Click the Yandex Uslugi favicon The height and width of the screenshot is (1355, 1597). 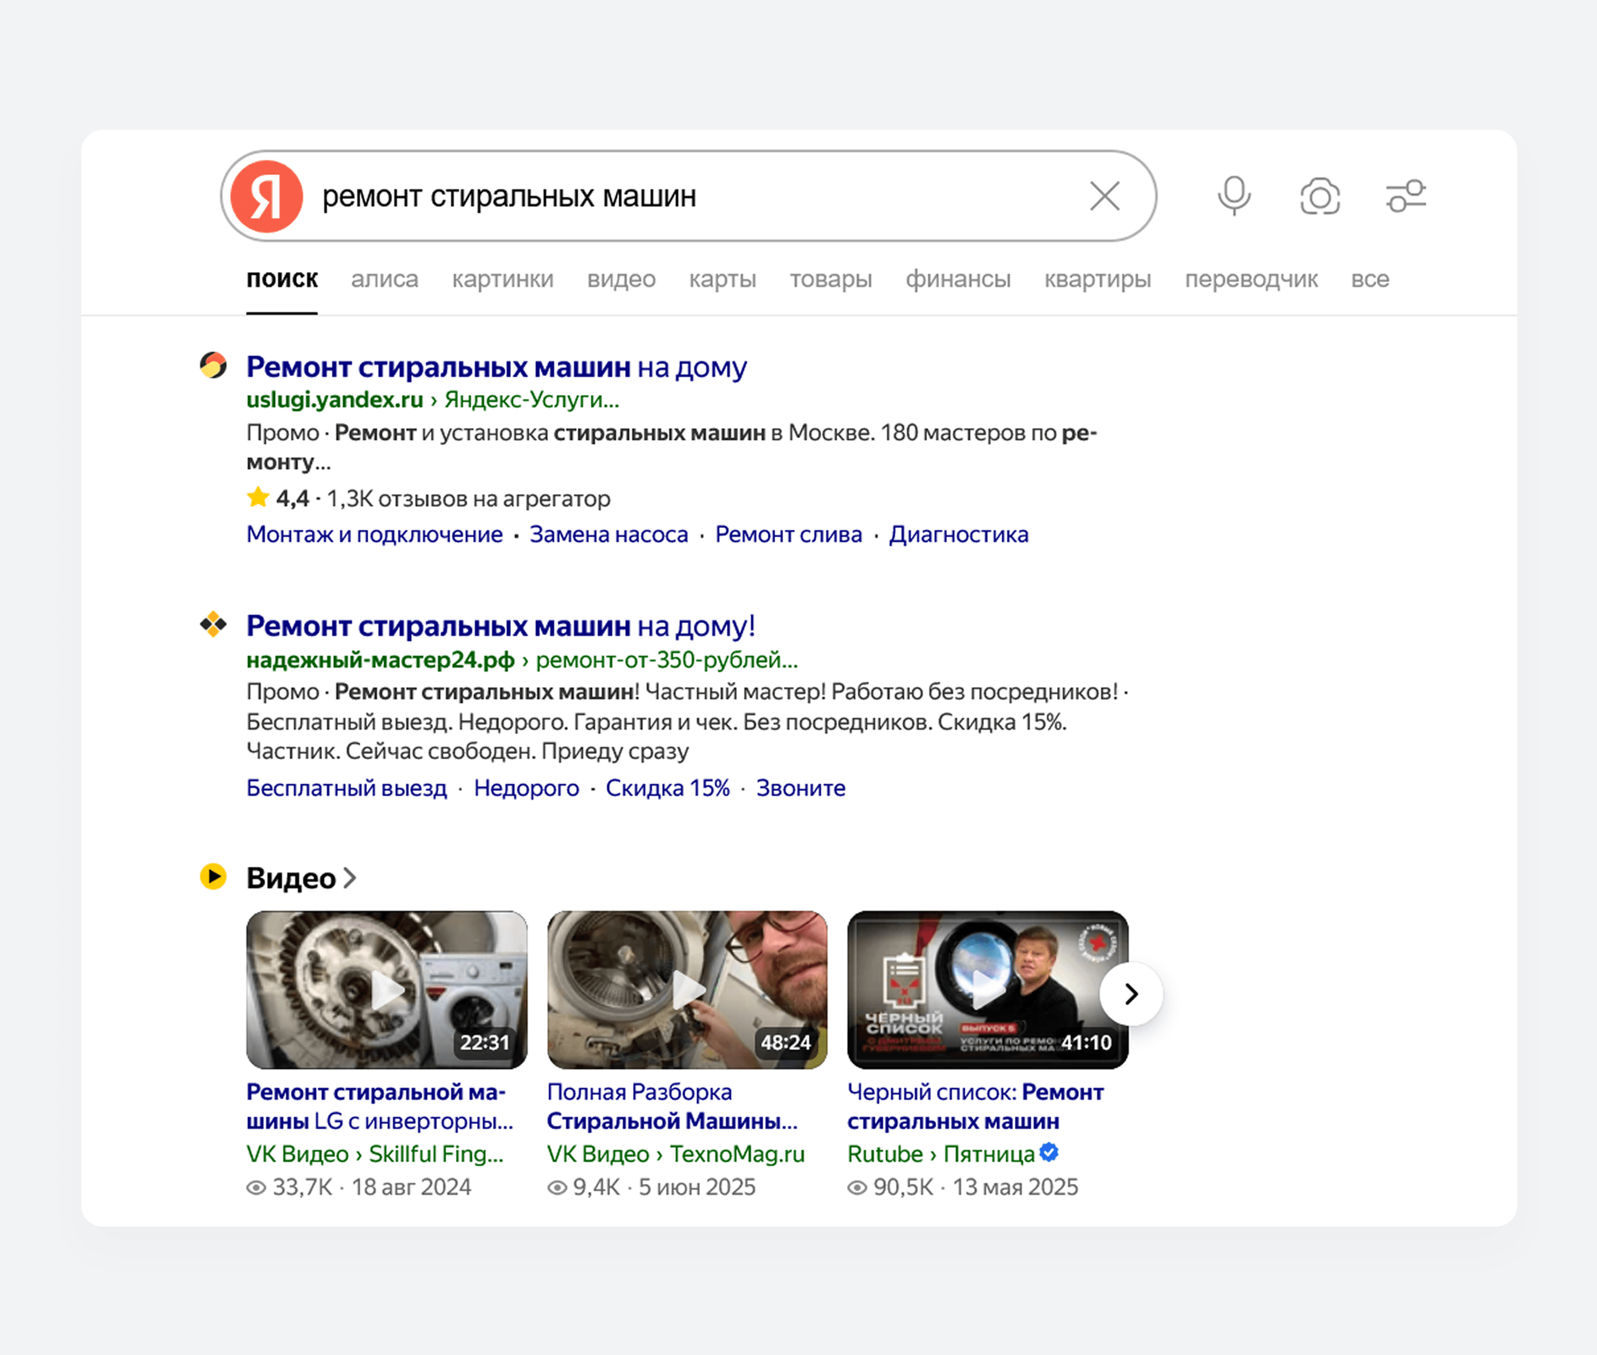213,365
